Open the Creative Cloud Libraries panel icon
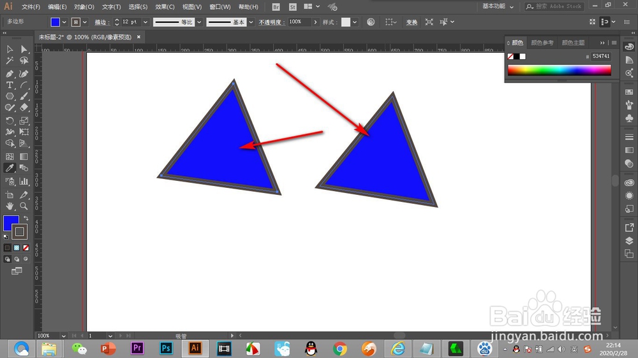This screenshot has height=358, width=638. (629, 182)
